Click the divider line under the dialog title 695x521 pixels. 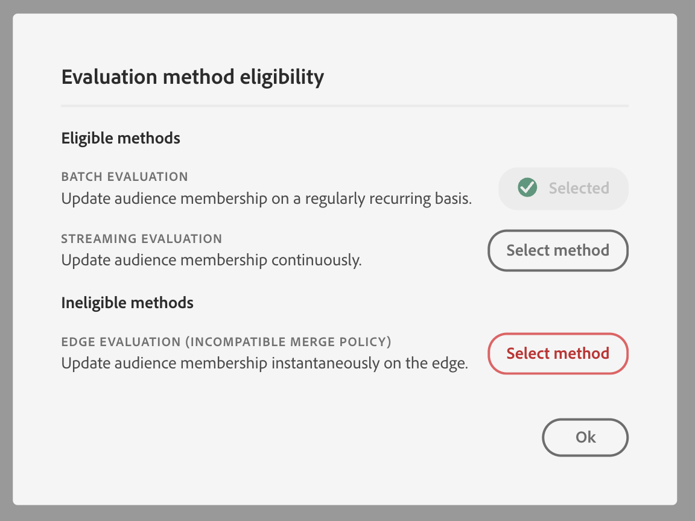(345, 106)
